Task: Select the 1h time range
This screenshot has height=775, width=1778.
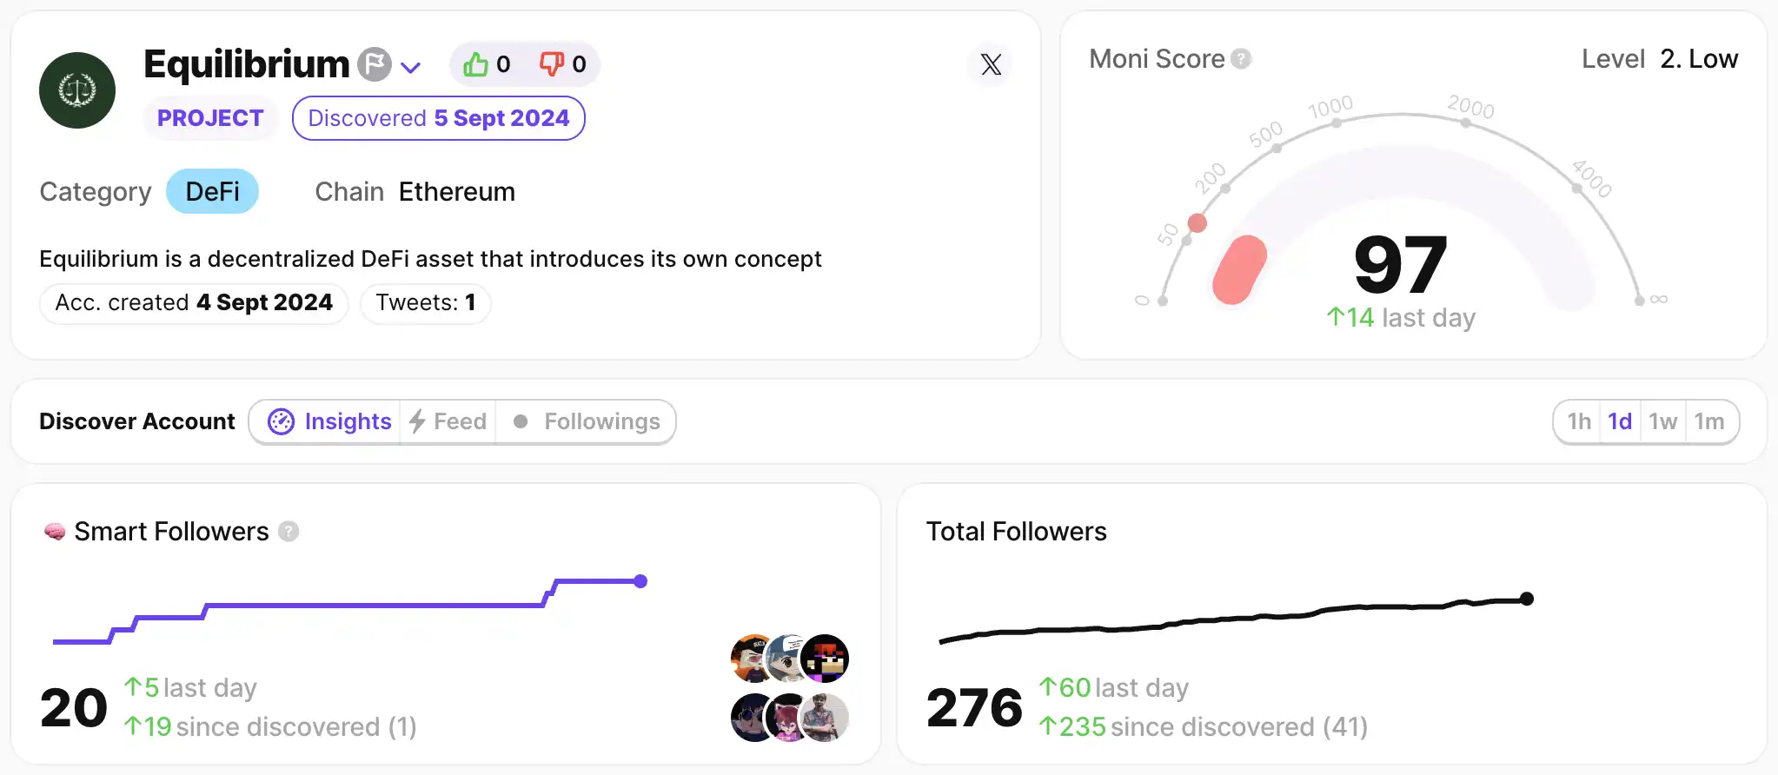Action: pos(1578,422)
